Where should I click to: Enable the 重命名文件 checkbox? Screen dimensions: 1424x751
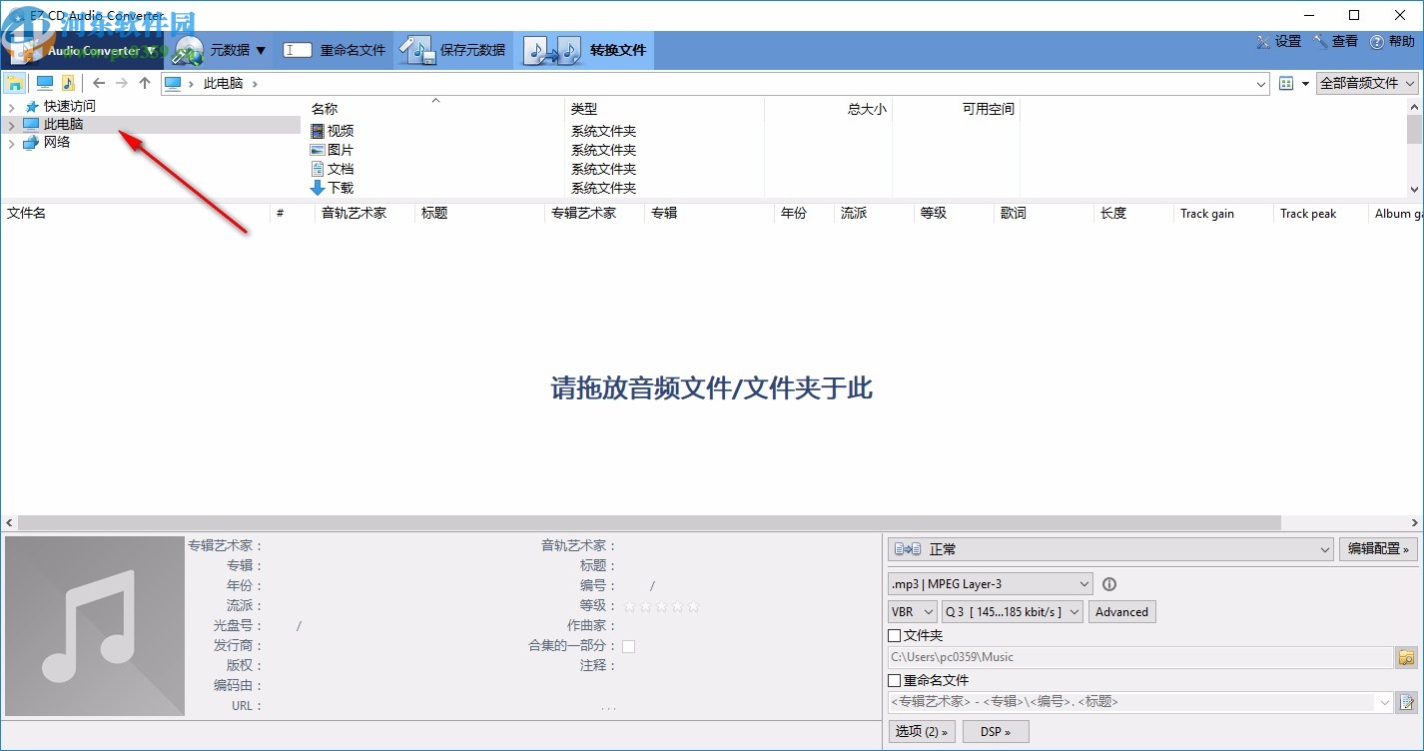tap(894, 679)
